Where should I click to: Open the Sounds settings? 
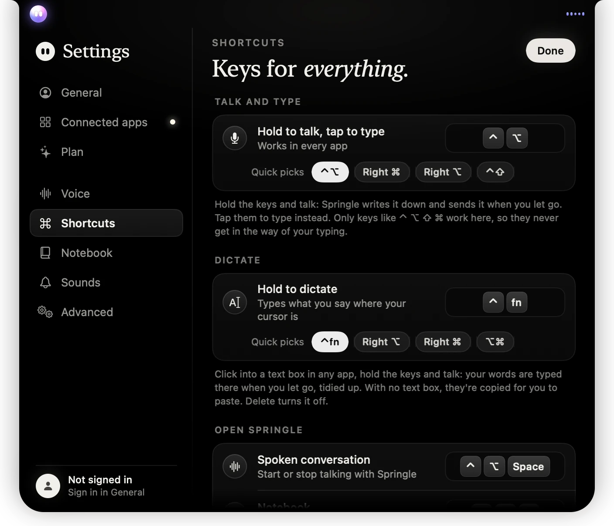click(x=106, y=283)
